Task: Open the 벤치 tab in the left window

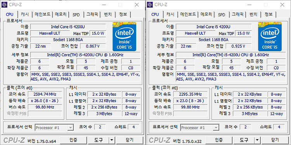Action: [x=108, y=14]
